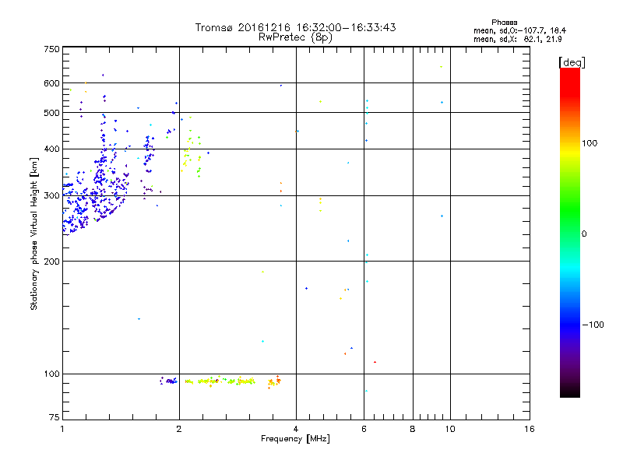
Task: Click the black bottom of the phase colorbar
Action: [570, 392]
